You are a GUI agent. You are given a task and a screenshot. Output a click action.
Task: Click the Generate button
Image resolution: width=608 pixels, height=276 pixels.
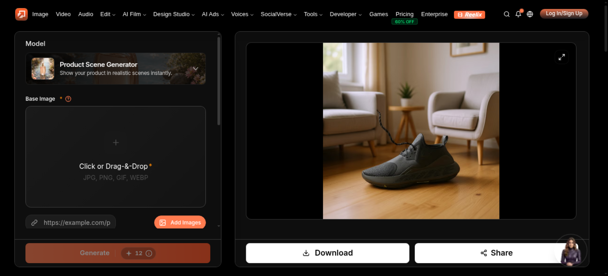[x=118, y=253]
